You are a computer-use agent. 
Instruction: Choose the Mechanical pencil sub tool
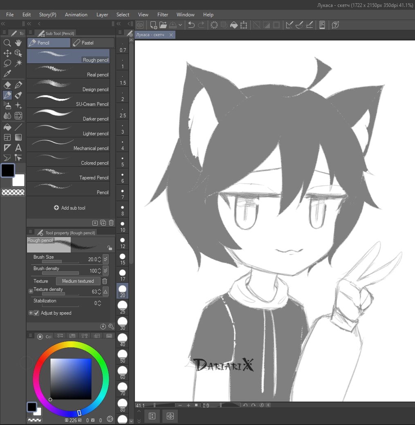tap(68, 145)
